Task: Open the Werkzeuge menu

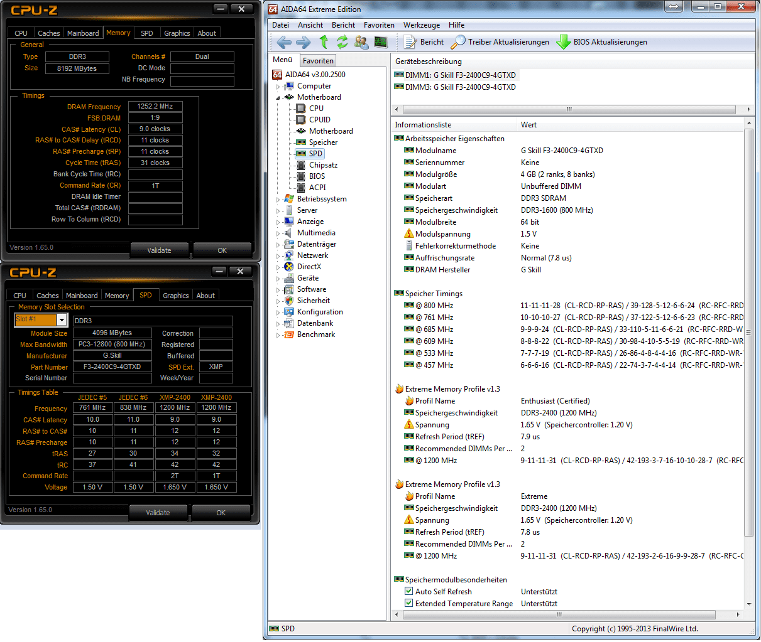Action: pyautogui.click(x=421, y=25)
